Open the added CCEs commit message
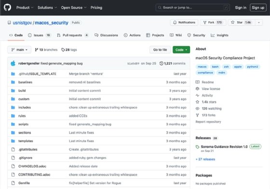 [78, 116]
